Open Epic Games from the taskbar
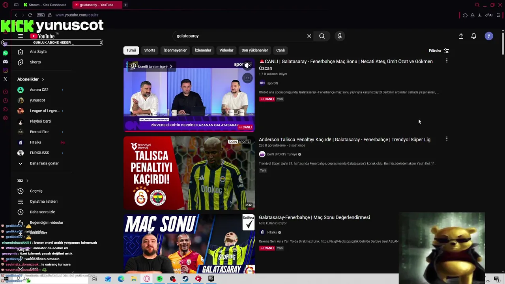The height and width of the screenshot is (284, 505). coord(211,279)
